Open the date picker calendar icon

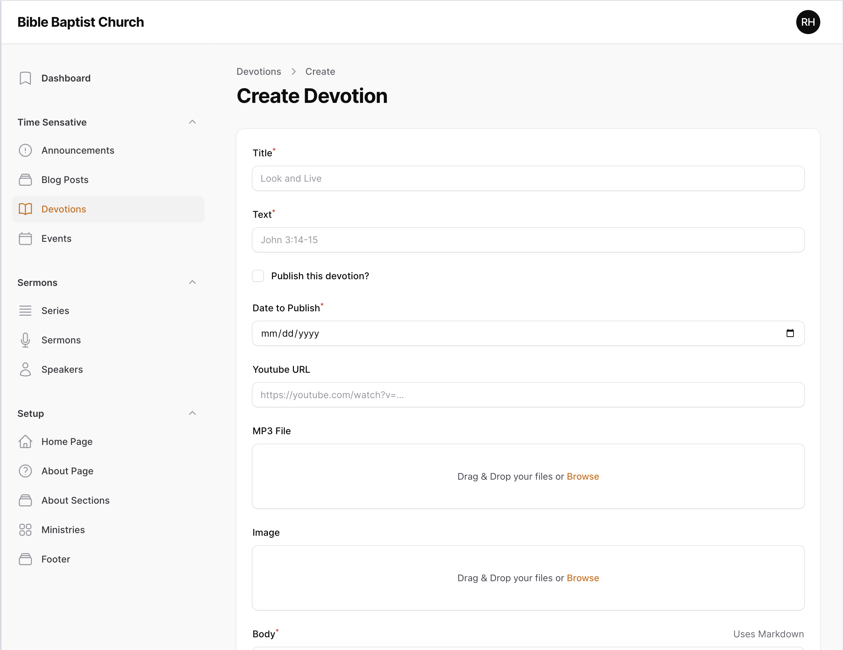(x=790, y=333)
